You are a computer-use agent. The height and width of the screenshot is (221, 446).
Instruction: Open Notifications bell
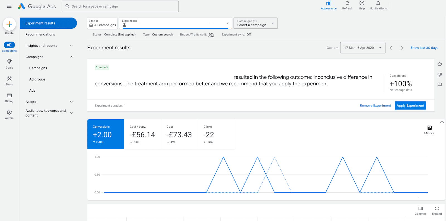[378, 3]
